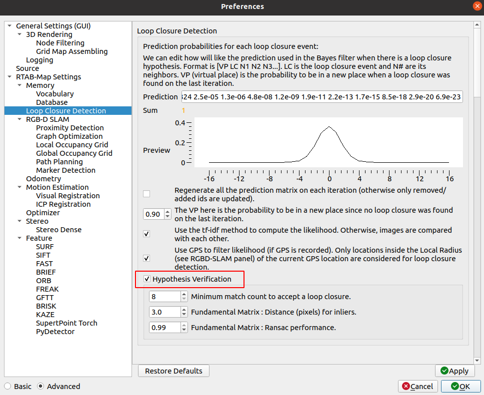
Task: Select Visual Registration in the tree
Action: [x=67, y=196]
